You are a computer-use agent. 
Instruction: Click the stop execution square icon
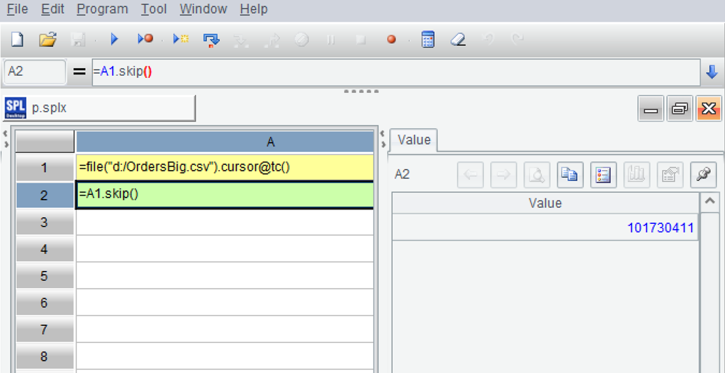(x=361, y=40)
